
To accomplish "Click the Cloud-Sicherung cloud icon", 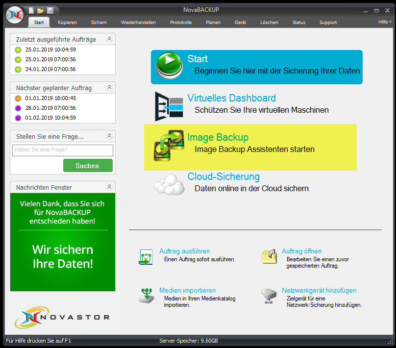I will [169, 185].
